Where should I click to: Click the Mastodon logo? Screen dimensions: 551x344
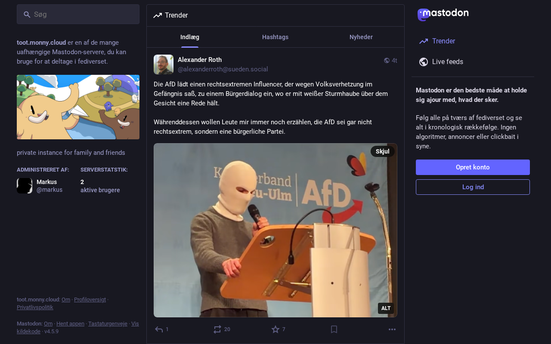[x=443, y=15]
